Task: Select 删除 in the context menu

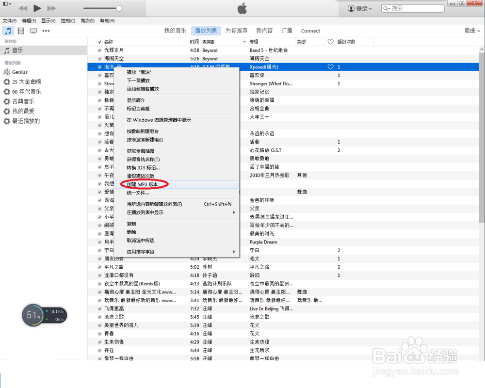Action: (x=177, y=232)
